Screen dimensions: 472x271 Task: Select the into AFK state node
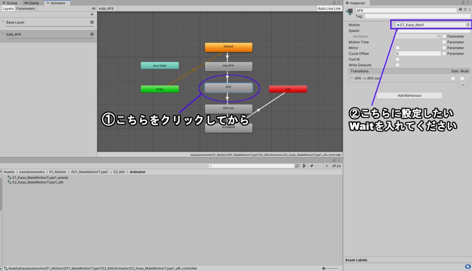point(229,66)
